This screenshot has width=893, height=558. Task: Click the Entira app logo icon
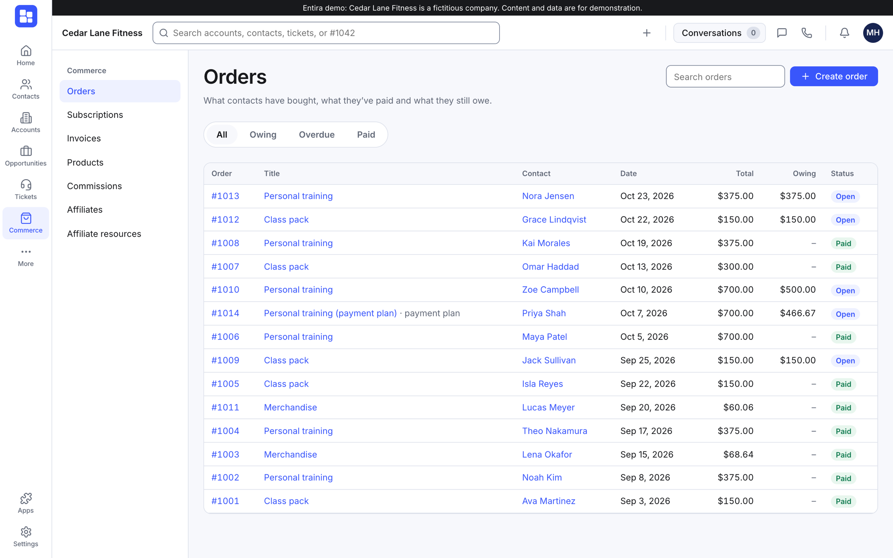(x=26, y=16)
